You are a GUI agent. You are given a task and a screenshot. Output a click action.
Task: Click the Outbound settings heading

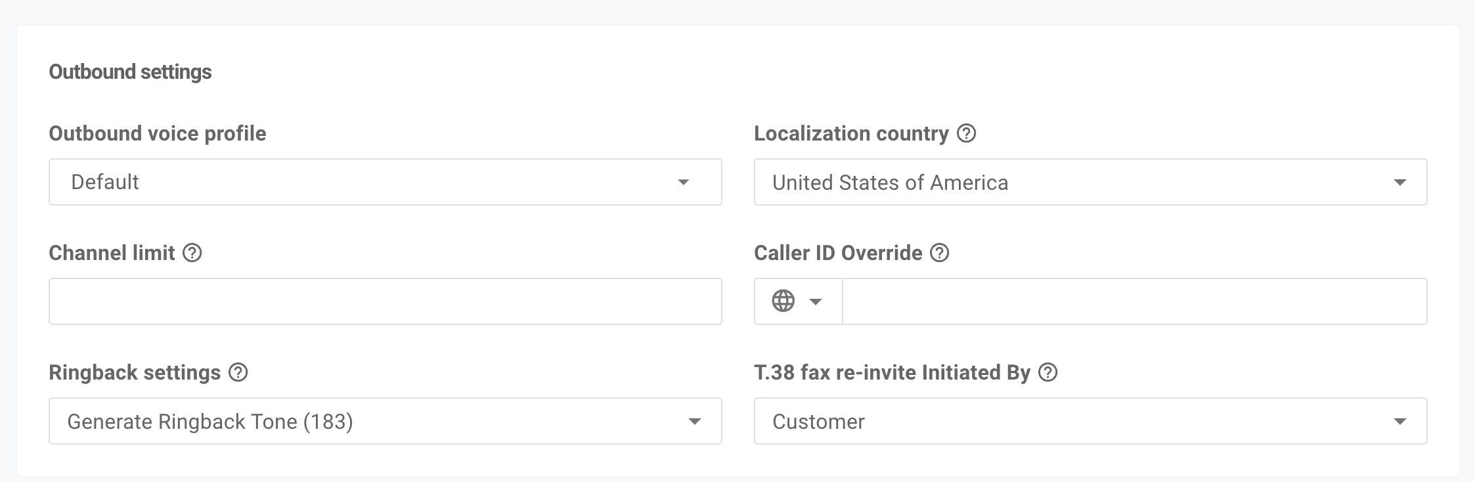(x=130, y=72)
